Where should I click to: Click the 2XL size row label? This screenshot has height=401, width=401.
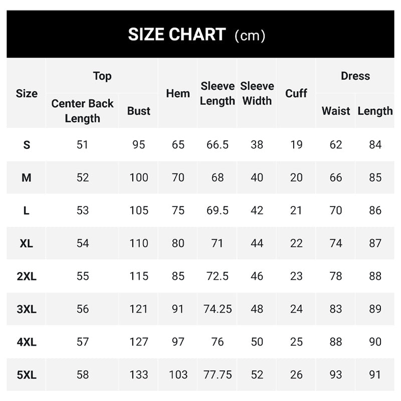(x=27, y=276)
